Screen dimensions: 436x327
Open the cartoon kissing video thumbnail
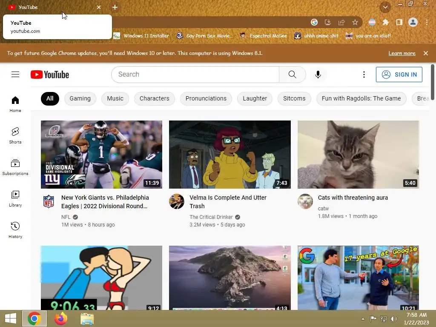coord(101,278)
